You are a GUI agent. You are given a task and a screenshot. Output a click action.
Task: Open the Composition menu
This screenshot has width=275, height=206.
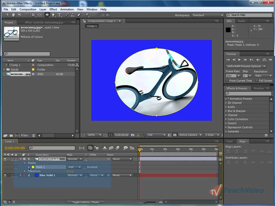tap(28, 9)
